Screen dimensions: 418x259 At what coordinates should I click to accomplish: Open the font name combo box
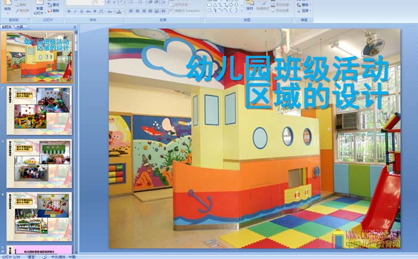[79, 2]
